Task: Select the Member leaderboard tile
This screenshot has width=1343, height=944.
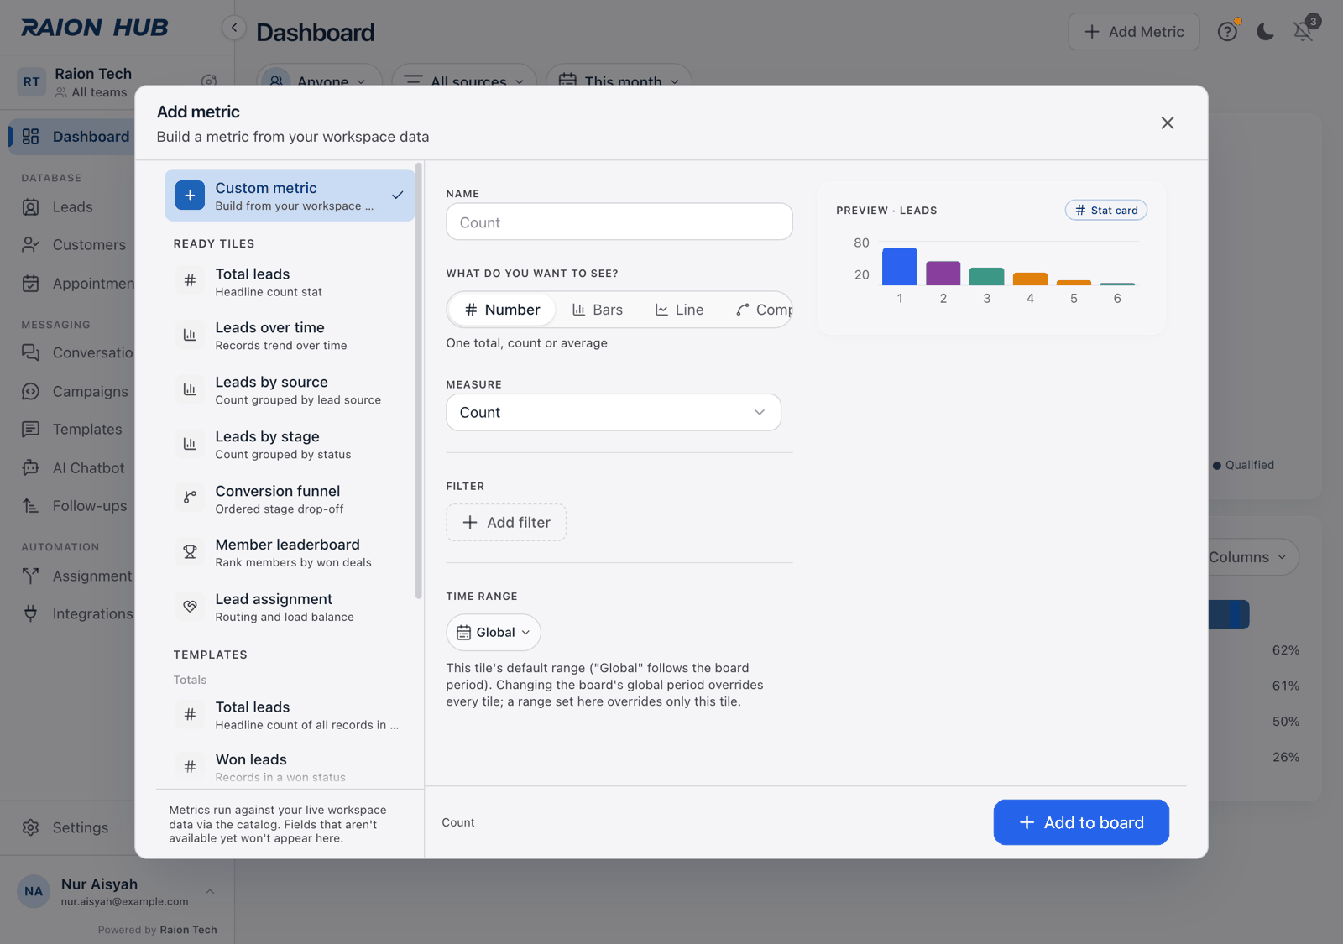Action: [290, 553]
